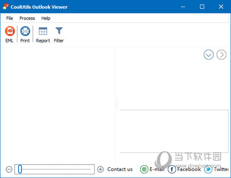Open the File menu
The height and width of the screenshot is (178, 231).
10,18
